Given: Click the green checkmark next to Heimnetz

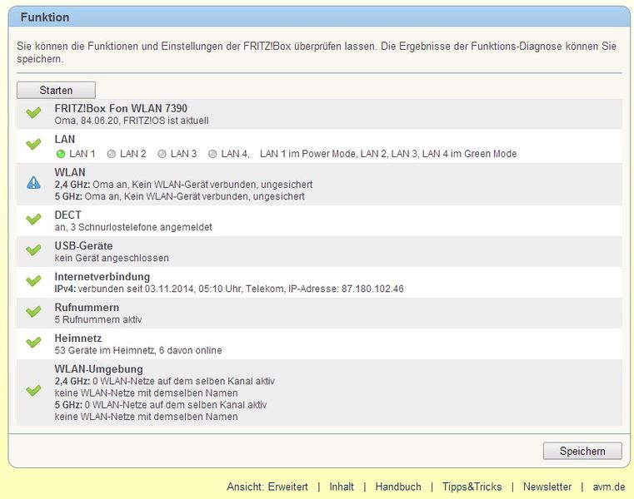Looking at the screenshot, I should coord(33,343).
